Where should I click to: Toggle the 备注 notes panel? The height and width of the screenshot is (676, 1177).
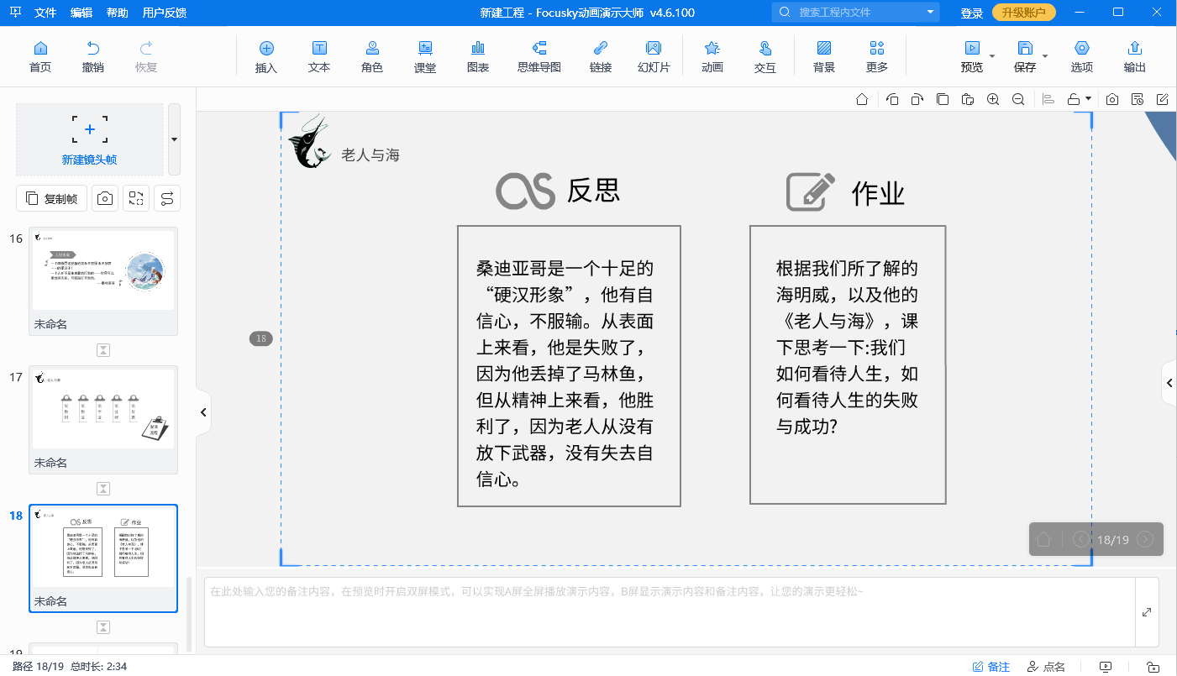[991, 667]
